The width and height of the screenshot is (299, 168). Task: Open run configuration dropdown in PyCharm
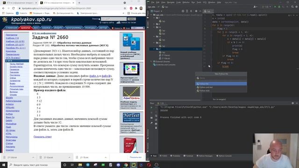(266, 7)
